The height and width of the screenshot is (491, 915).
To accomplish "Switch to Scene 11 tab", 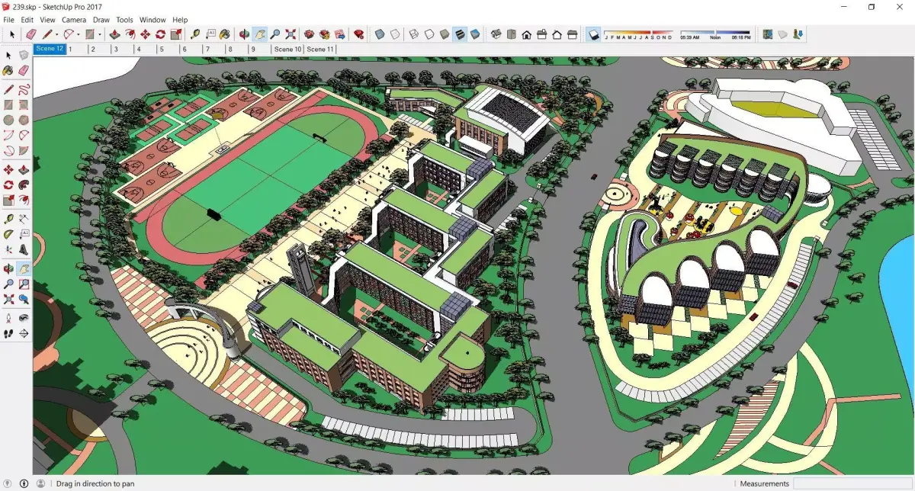I will (320, 49).
